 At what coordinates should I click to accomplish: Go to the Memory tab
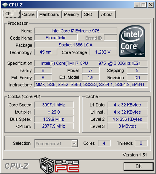(x=72, y=14)
